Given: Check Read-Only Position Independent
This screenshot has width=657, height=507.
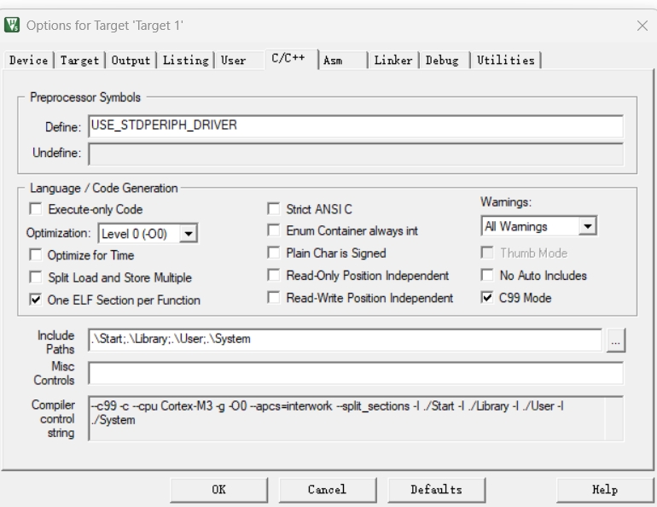Looking at the screenshot, I should pos(274,276).
